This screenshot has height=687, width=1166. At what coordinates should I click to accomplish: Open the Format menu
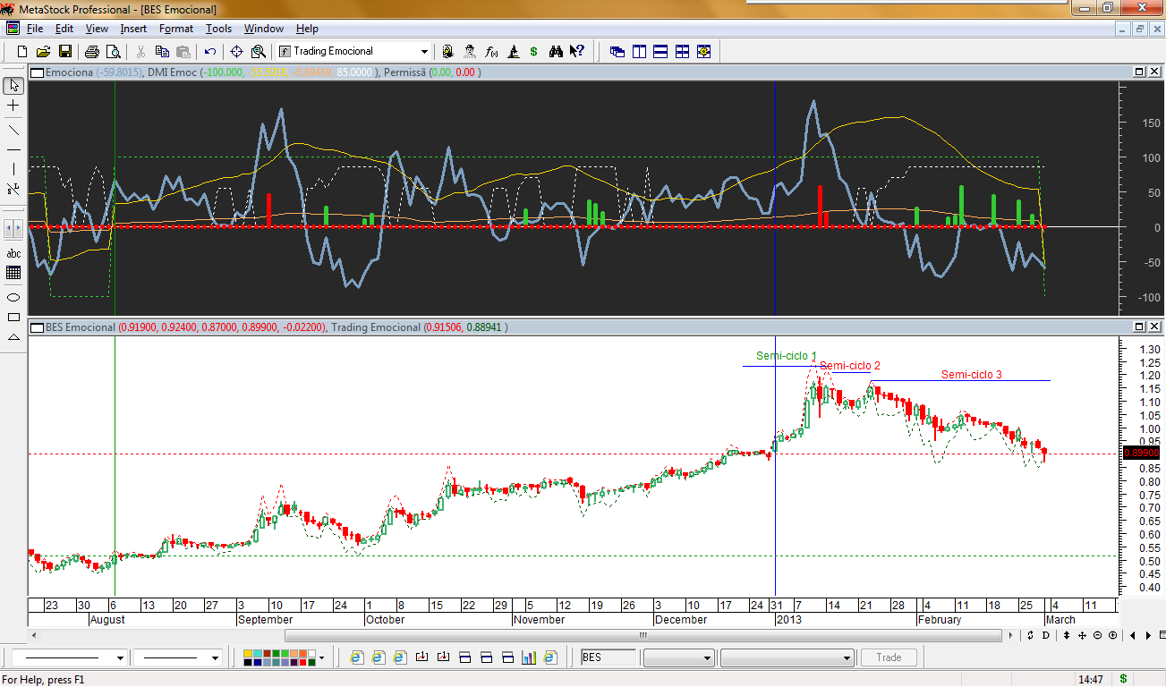(x=176, y=29)
